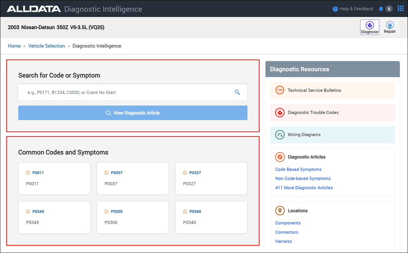Open the 411 More Diagnostic Articles link
Screen dimensions: 408x253
pos(304,188)
